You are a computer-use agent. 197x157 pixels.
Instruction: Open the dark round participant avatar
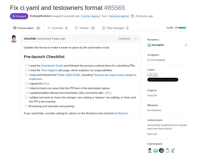161,150
